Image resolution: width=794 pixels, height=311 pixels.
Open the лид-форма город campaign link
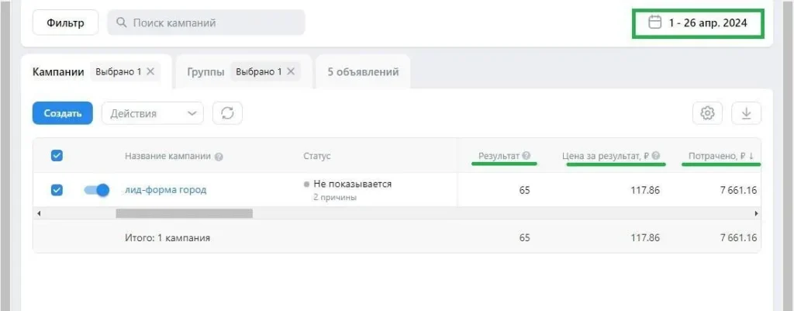(166, 189)
